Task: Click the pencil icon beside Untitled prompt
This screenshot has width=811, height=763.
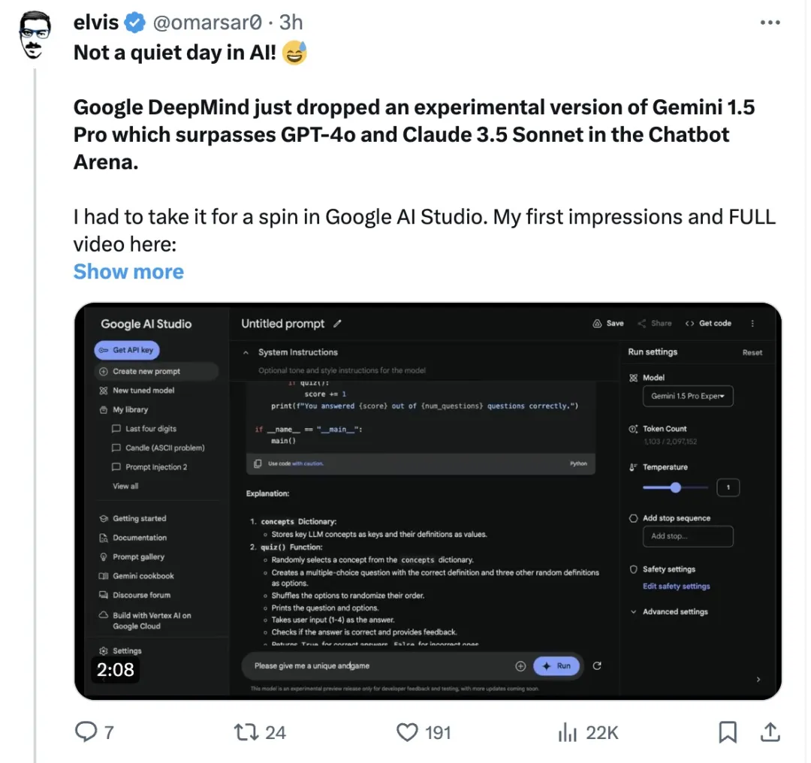Action: pos(337,324)
